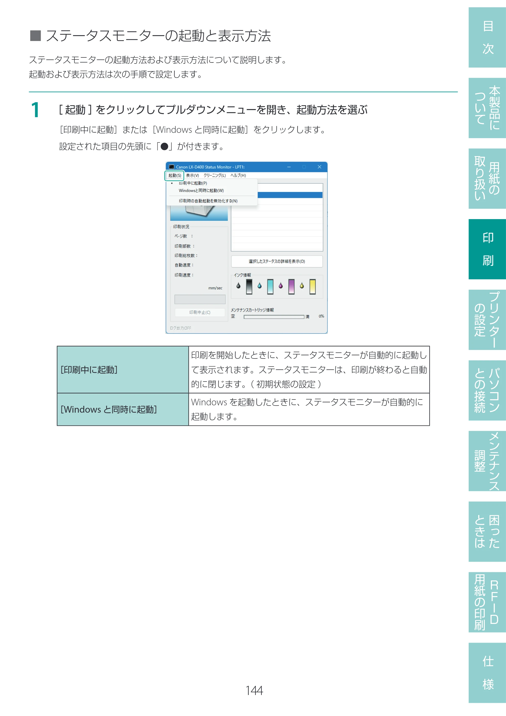
Task: Go to 印刷 side tab
Action: click(x=487, y=249)
